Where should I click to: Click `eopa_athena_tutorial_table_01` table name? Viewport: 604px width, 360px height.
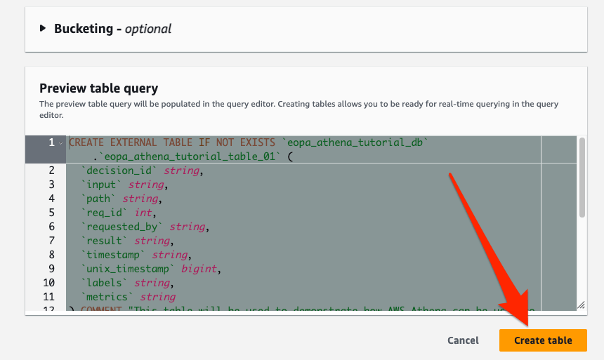(x=190, y=156)
